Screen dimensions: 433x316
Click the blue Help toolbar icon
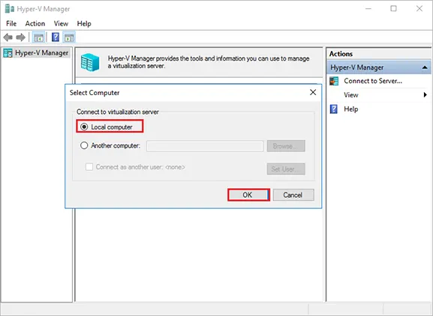tap(56, 37)
